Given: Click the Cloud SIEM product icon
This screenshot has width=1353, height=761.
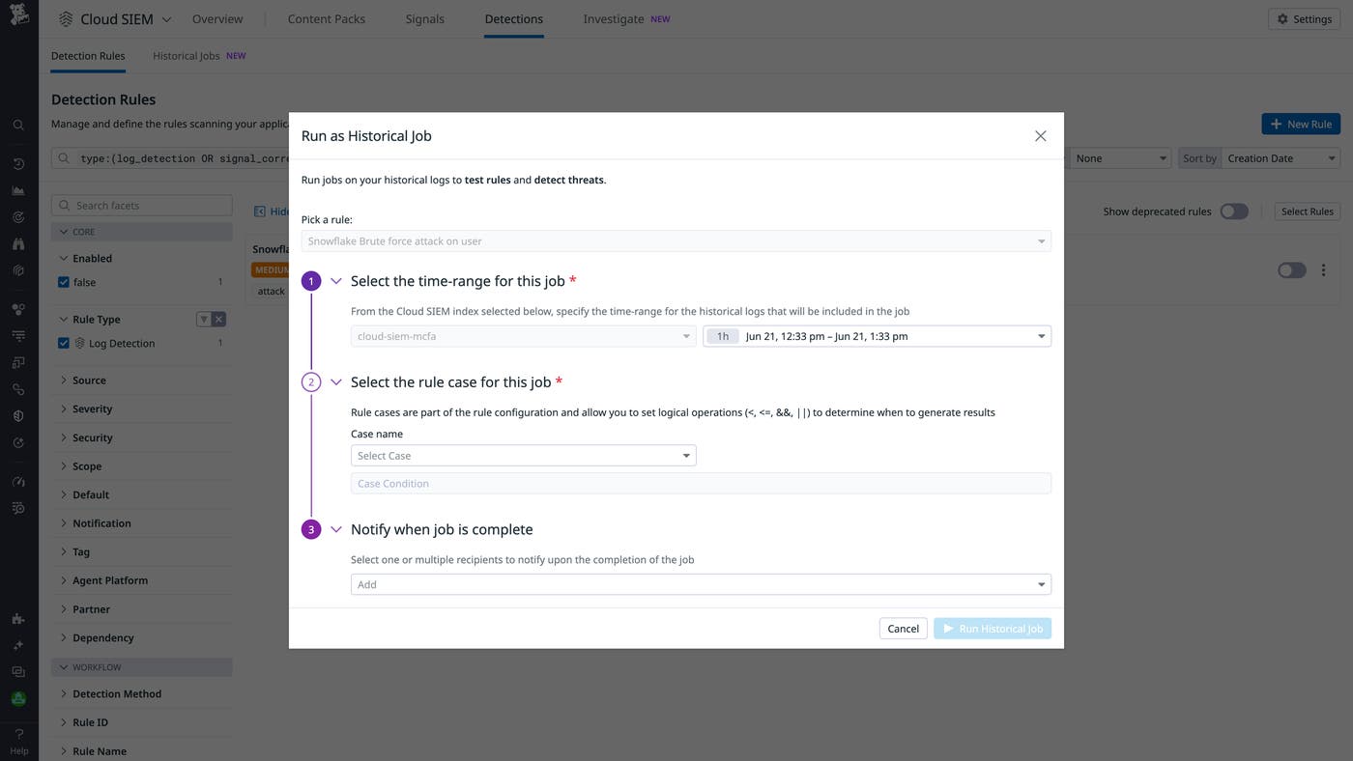Looking at the screenshot, I should [66, 19].
